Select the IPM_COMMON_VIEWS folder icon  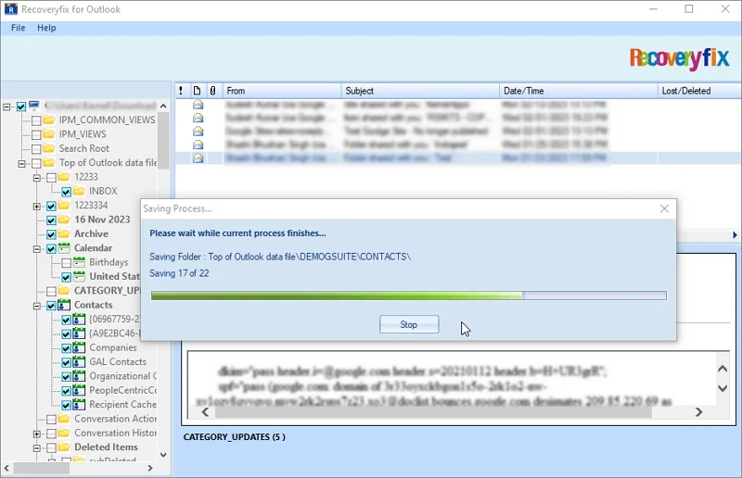[x=49, y=119]
